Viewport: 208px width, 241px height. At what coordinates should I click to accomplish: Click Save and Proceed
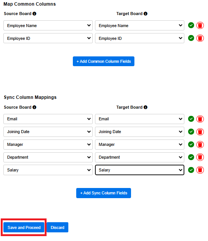[24, 227]
